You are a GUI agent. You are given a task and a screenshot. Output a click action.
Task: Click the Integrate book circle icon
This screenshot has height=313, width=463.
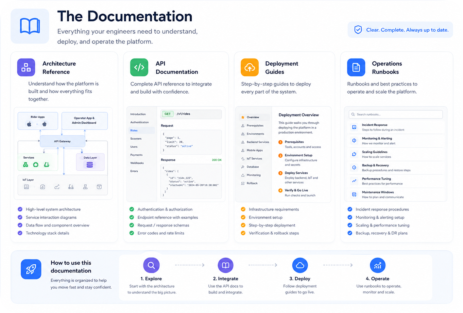click(226, 265)
